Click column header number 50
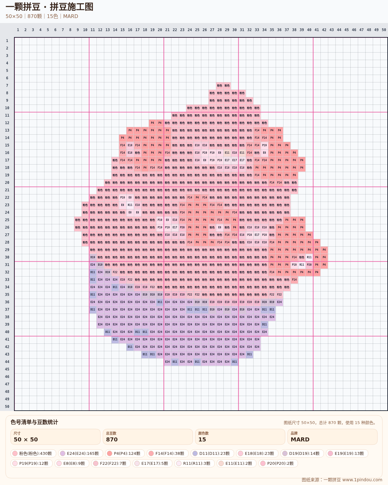The width and height of the screenshot is (388, 485). click(384, 30)
